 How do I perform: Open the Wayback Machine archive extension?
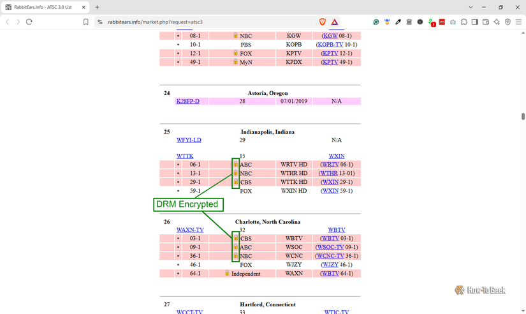coord(409,22)
